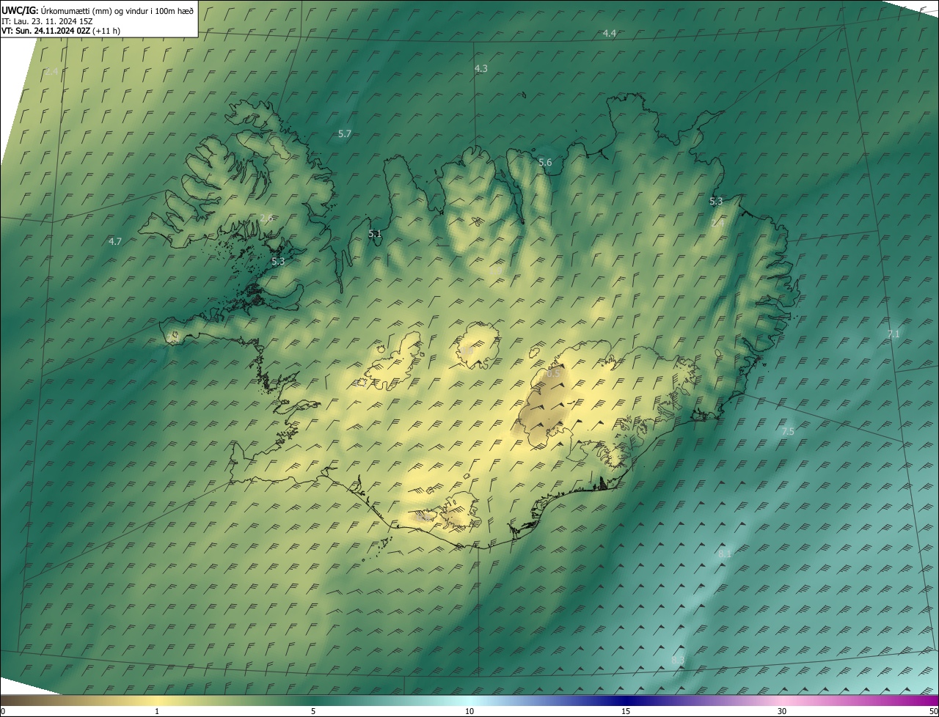Click the 5.6 value label on map
Screen dimensions: 939x717
545,163
